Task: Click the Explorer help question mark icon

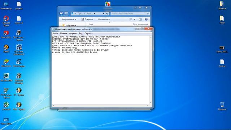Action: pyautogui.click(x=146, y=19)
